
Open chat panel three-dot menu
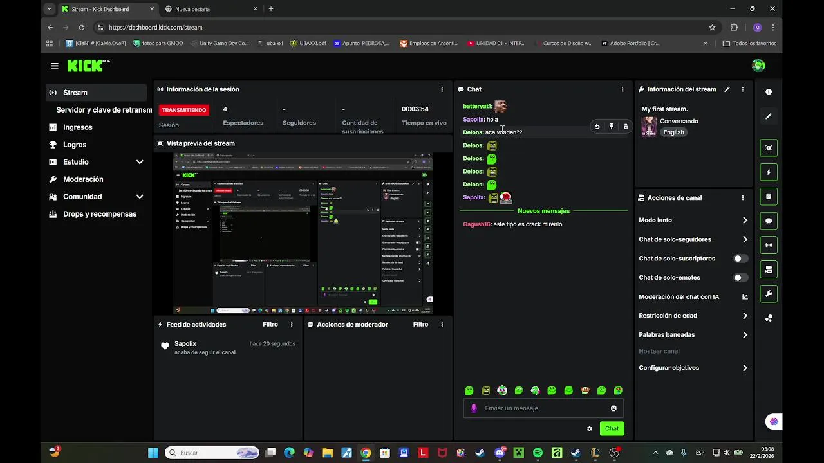(x=622, y=89)
